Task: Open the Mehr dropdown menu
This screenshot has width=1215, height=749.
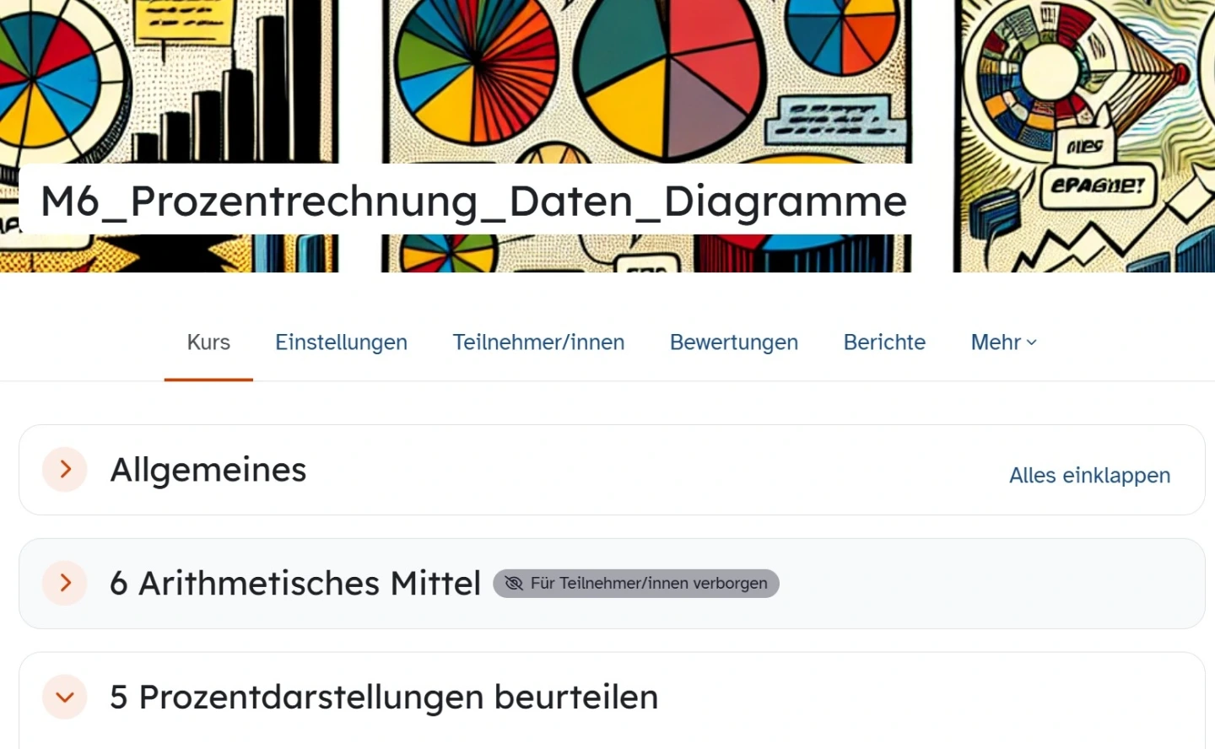Action: click(x=1003, y=342)
